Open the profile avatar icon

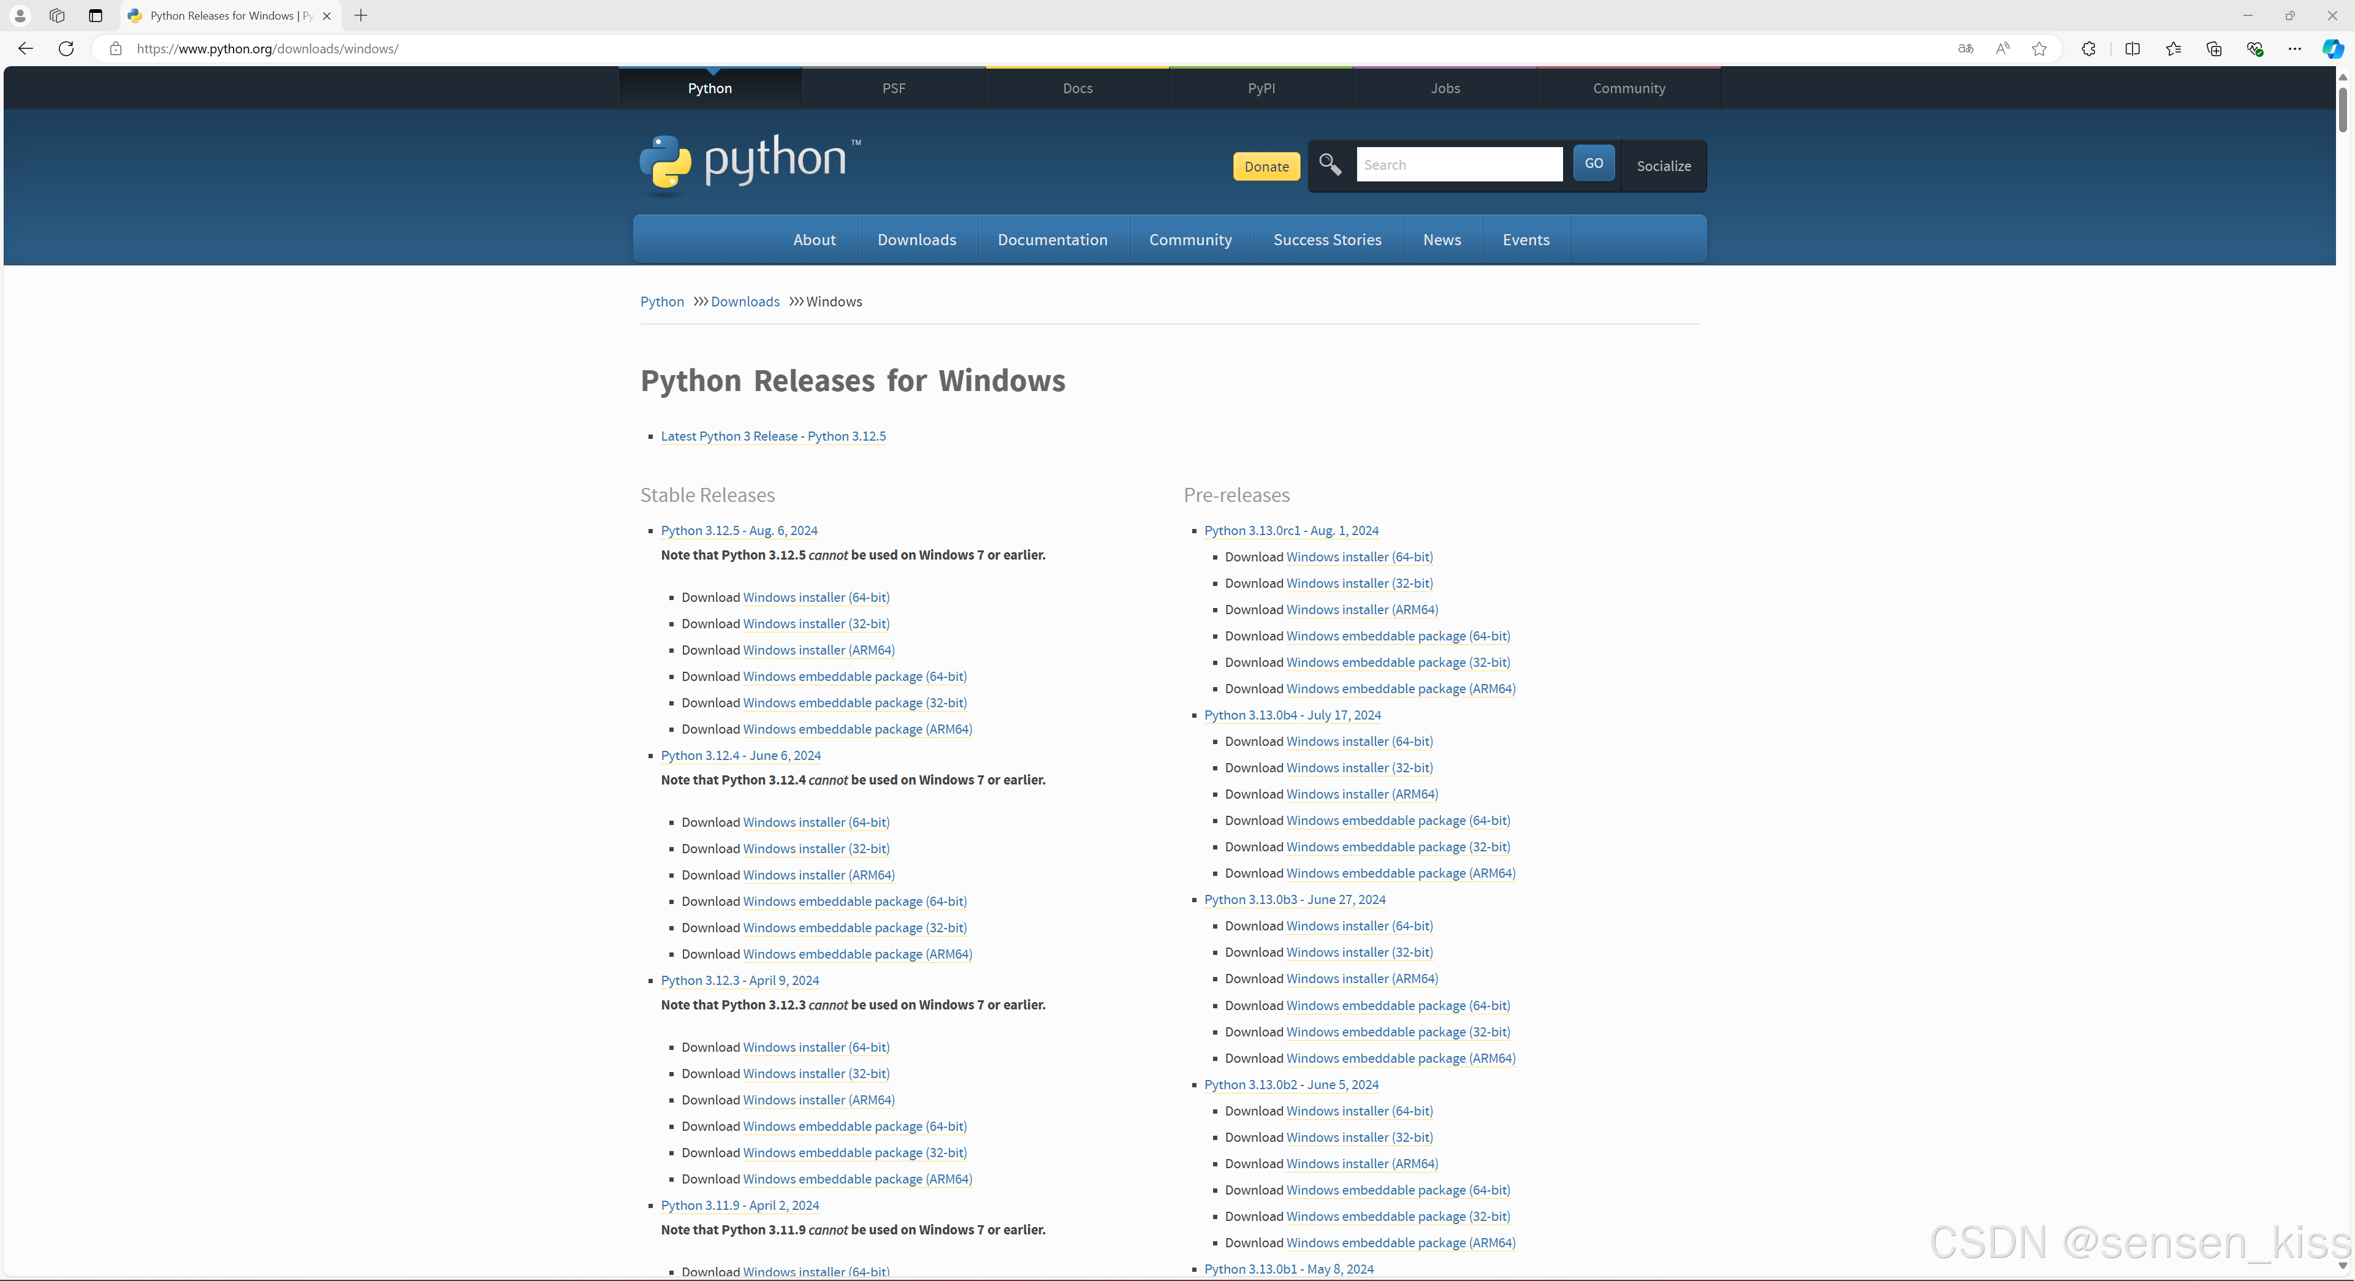(x=19, y=15)
